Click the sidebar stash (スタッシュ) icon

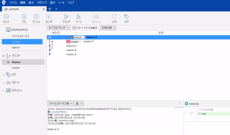point(8,90)
